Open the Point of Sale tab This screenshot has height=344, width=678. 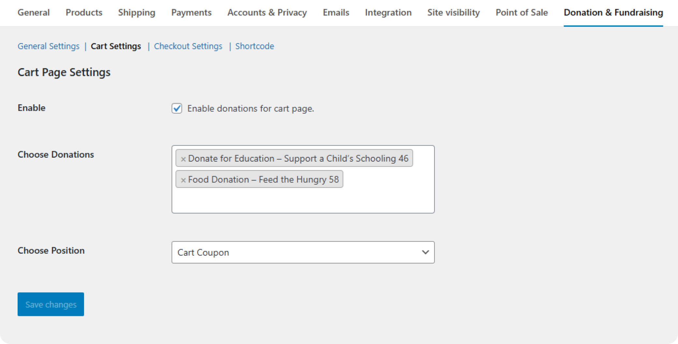pyautogui.click(x=522, y=12)
